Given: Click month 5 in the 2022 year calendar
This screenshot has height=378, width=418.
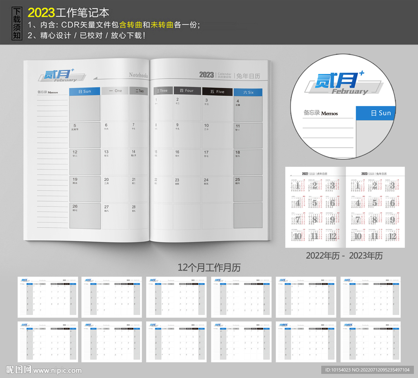Looking at the screenshot, I should (315, 202).
